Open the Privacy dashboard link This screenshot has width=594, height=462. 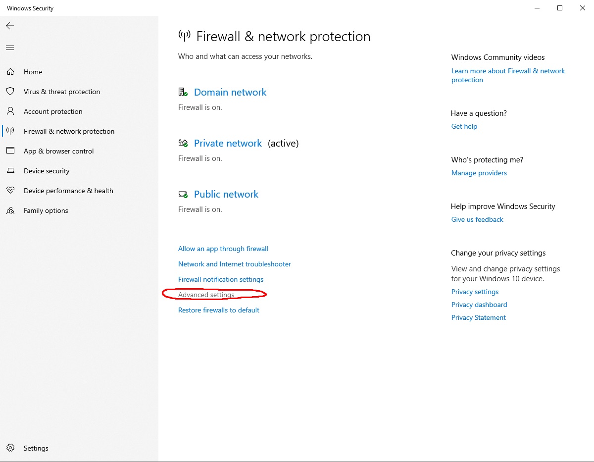(479, 305)
